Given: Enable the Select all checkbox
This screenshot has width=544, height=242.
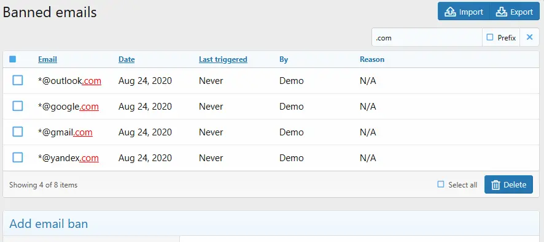Looking at the screenshot, I should (x=441, y=184).
